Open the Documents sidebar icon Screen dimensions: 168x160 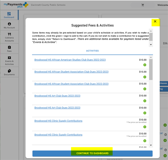[x=9, y=71]
